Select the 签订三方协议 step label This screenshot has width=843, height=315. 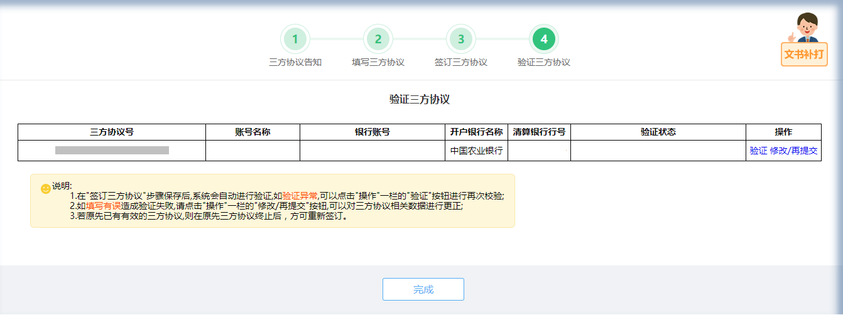461,62
